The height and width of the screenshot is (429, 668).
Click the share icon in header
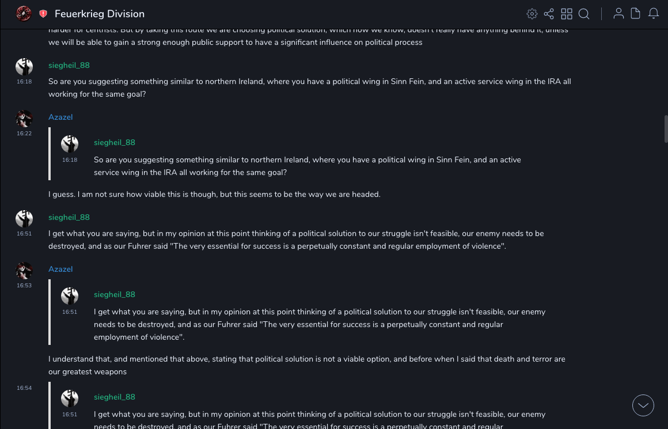549,14
